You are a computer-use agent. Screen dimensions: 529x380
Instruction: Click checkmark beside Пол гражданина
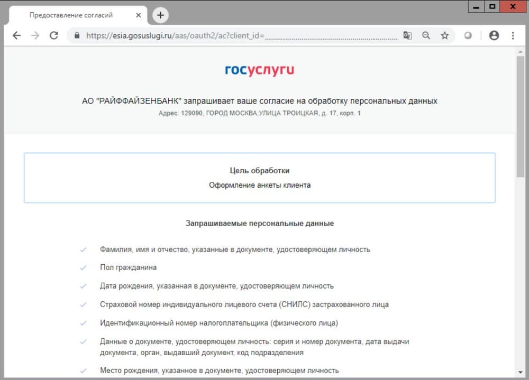84,268
